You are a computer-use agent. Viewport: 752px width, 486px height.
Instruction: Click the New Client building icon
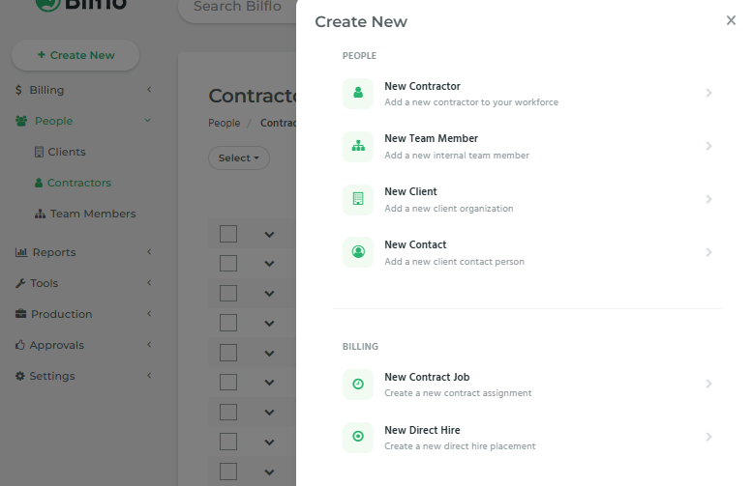click(358, 199)
